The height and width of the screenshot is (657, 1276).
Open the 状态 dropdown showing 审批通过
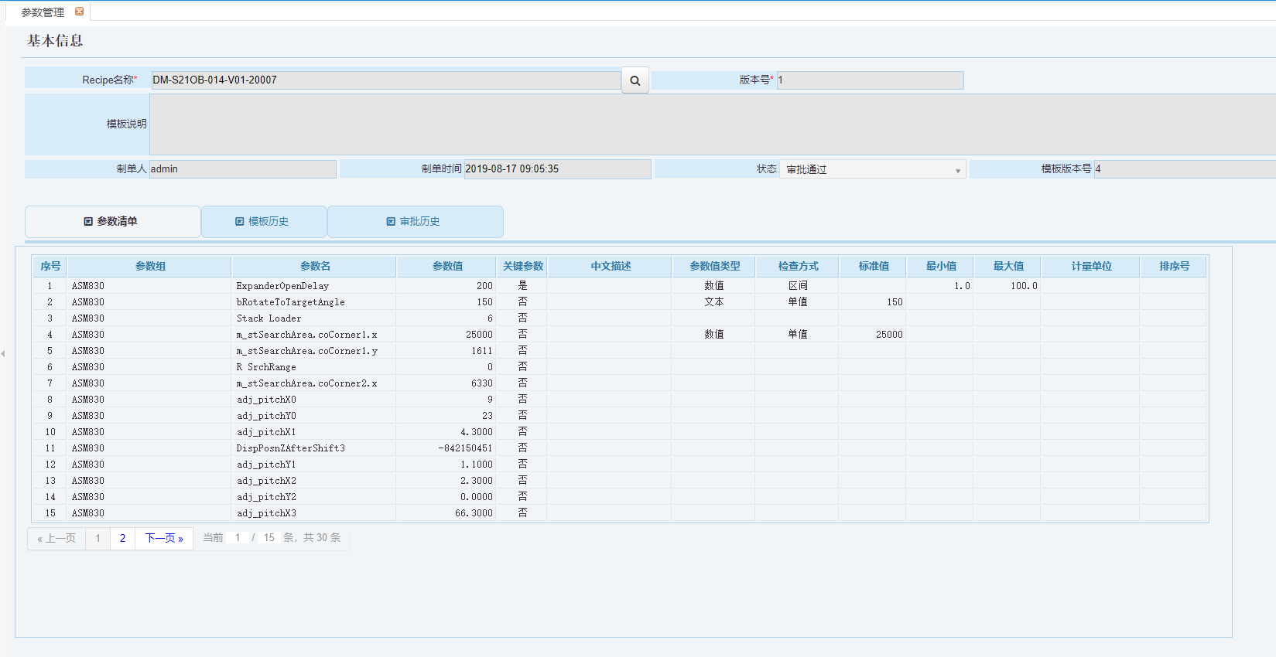pos(872,169)
